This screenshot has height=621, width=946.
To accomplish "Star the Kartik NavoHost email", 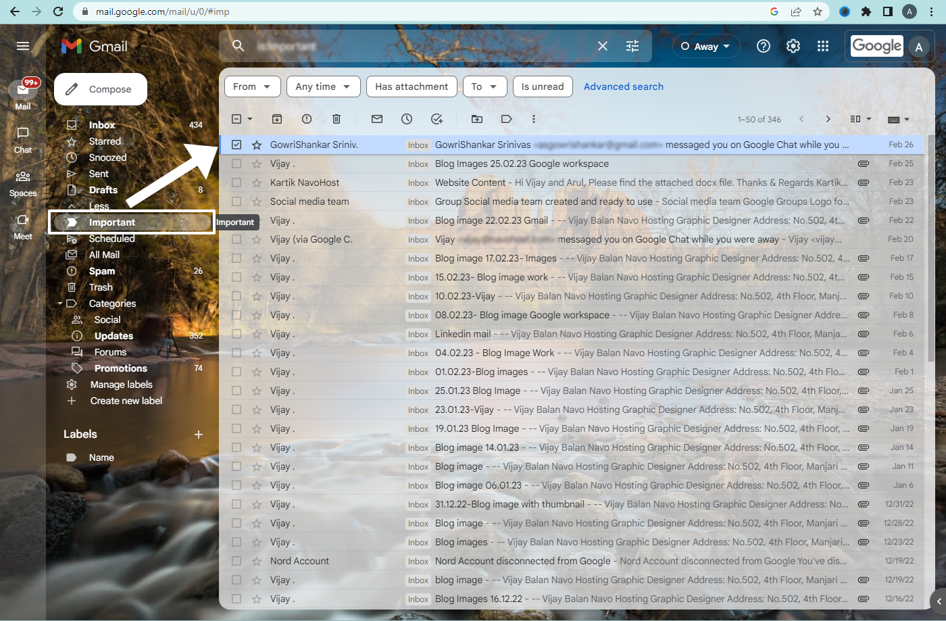I will tap(257, 182).
